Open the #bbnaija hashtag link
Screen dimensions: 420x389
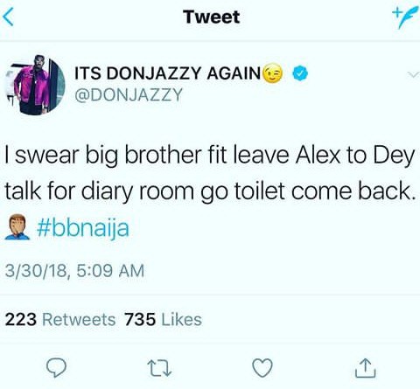coord(83,228)
